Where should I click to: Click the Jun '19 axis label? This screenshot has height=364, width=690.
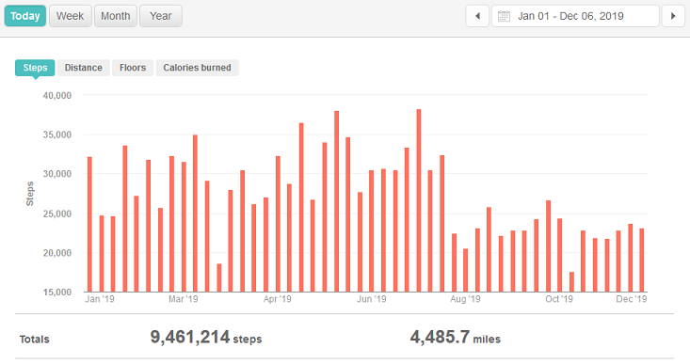[x=372, y=299]
